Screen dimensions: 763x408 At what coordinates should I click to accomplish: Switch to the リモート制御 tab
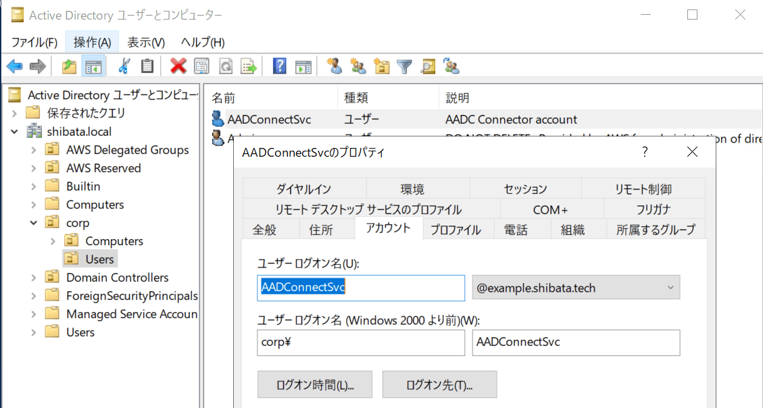pos(643,188)
